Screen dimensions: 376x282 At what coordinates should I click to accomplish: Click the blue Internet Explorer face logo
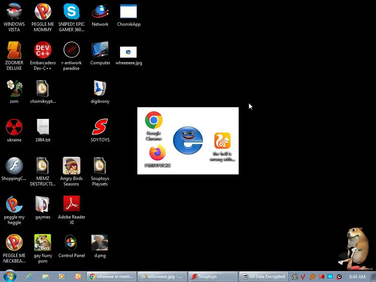coord(188,141)
